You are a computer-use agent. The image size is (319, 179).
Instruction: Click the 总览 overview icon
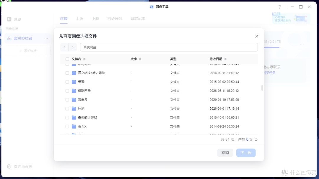tap(9, 19)
